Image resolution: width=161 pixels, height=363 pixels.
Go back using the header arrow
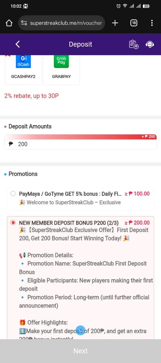pyautogui.click(x=17, y=44)
